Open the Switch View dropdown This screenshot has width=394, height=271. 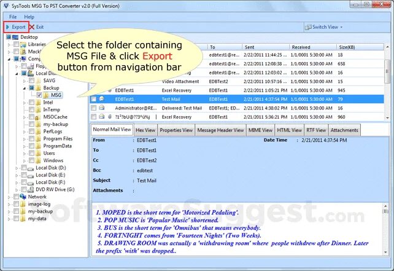(x=323, y=27)
